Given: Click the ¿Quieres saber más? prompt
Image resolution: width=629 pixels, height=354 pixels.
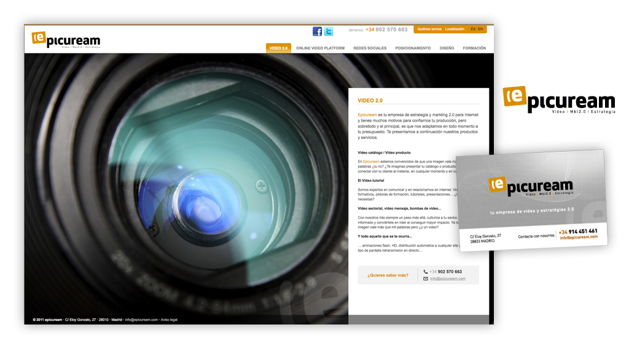Looking at the screenshot, I should 388,275.
